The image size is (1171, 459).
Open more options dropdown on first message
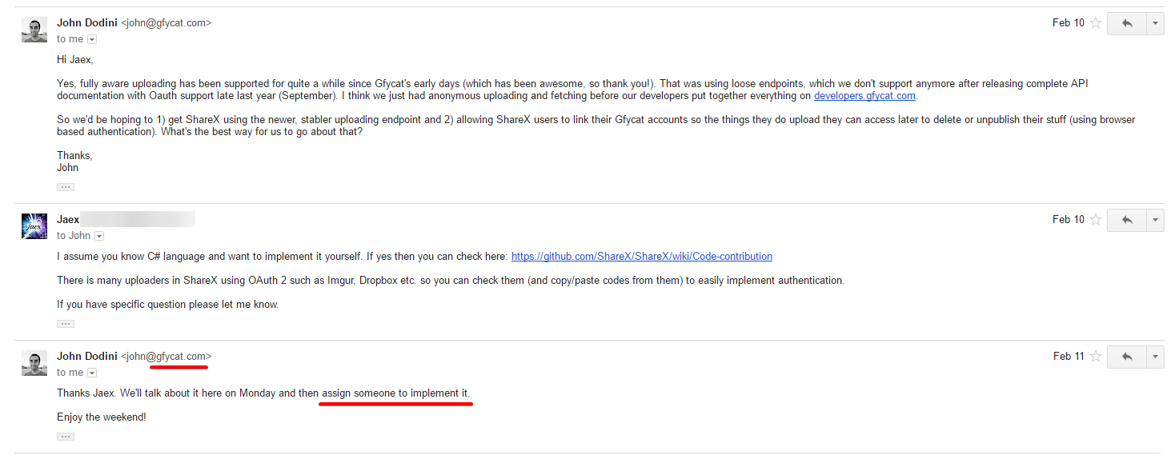click(1155, 24)
